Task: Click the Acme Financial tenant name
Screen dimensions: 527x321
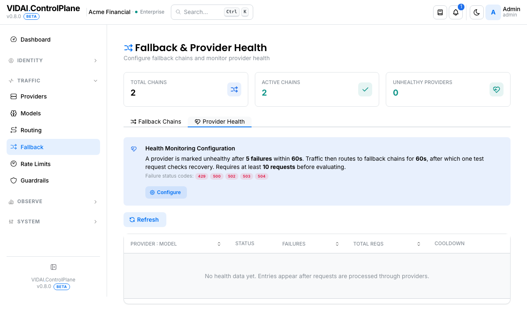Action: coord(110,12)
